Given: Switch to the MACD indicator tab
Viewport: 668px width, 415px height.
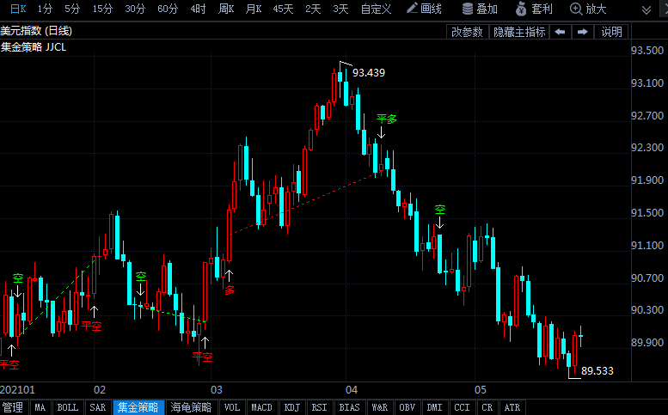Looking at the screenshot, I should pyautogui.click(x=261, y=407).
